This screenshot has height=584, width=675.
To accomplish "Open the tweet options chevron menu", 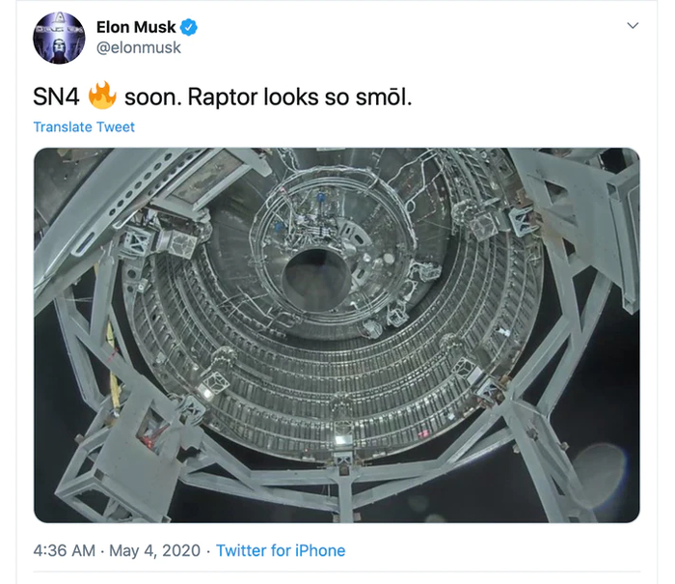I will click(x=633, y=25).
